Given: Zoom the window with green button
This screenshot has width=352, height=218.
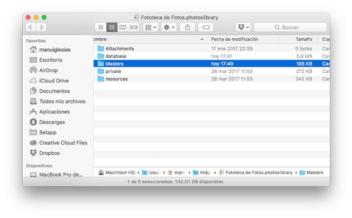Looking at the screenshot, I should (x=44, y=17).
